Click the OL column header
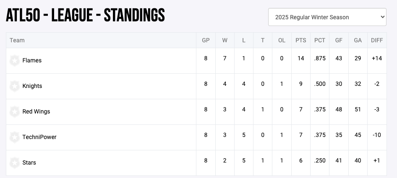This screenshot has height=178, width=397. click(x=282, y=41)
